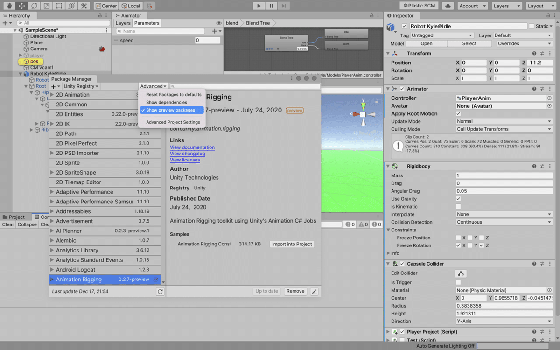Select the Move tool in the toolbar
The width and height of the screenshot is (560, 350).
(x=21, y=6)
